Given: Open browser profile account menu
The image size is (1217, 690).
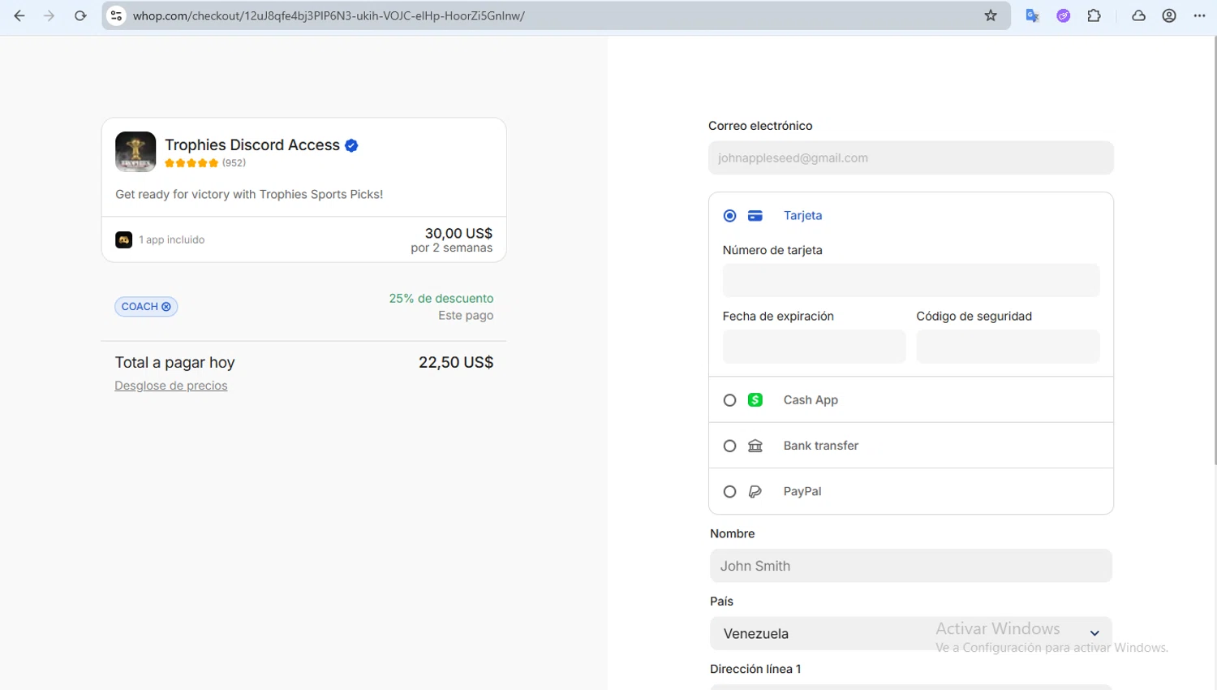Looking at the screenshot, I should [1169, 15].
